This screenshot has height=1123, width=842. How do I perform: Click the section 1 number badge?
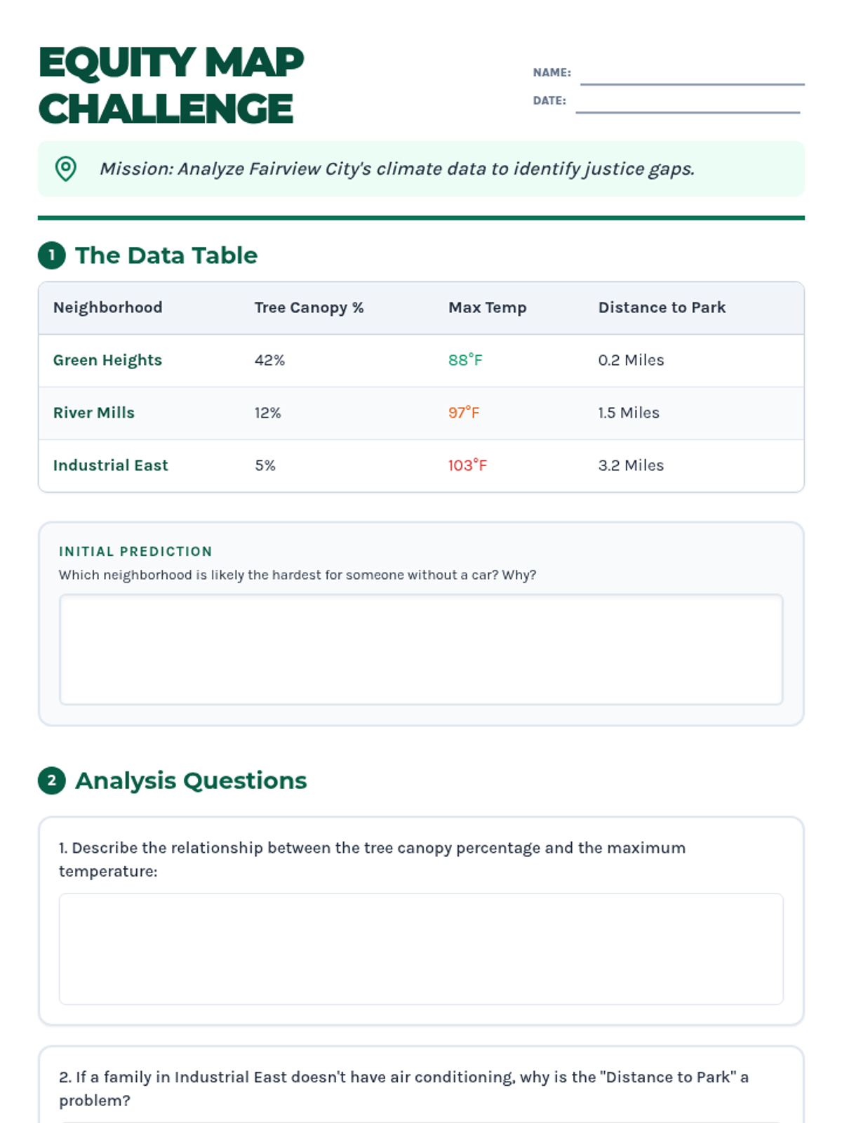click(51, 255)
